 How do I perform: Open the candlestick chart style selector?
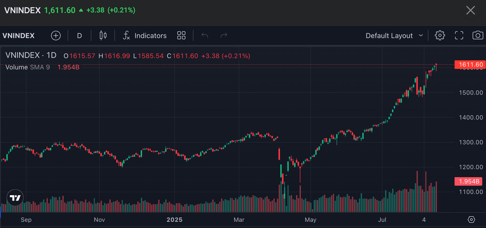(x=103, y=36)
